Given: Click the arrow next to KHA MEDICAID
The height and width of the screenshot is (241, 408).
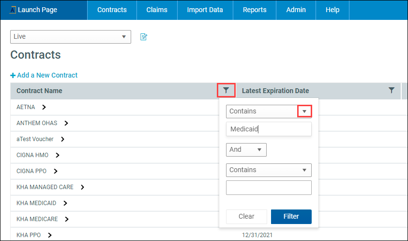Looking at the screenshot, I should click(65, 203).
